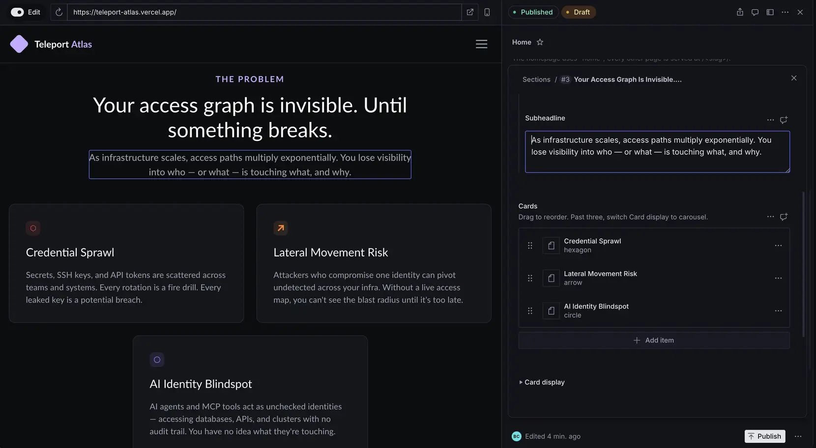Click the AI Identity Blindspot document thumbnail icon
816x448 pixels.
[x=551, y=311]
